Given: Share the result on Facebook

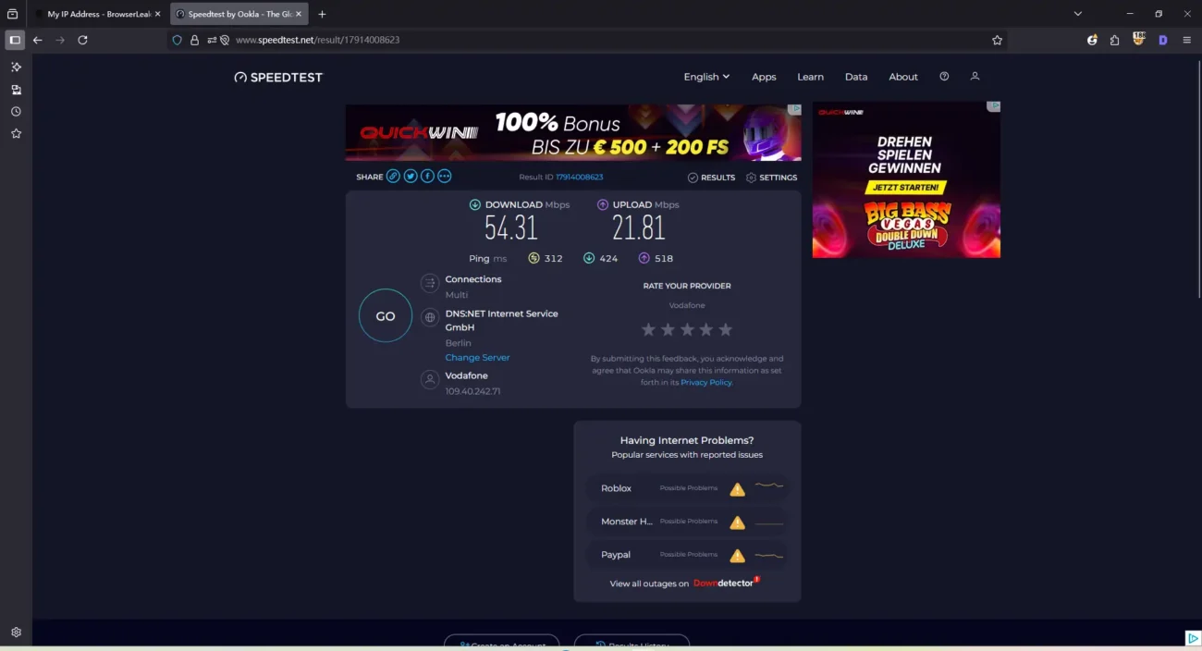Looking at the screenshot, I should [427, 177].
